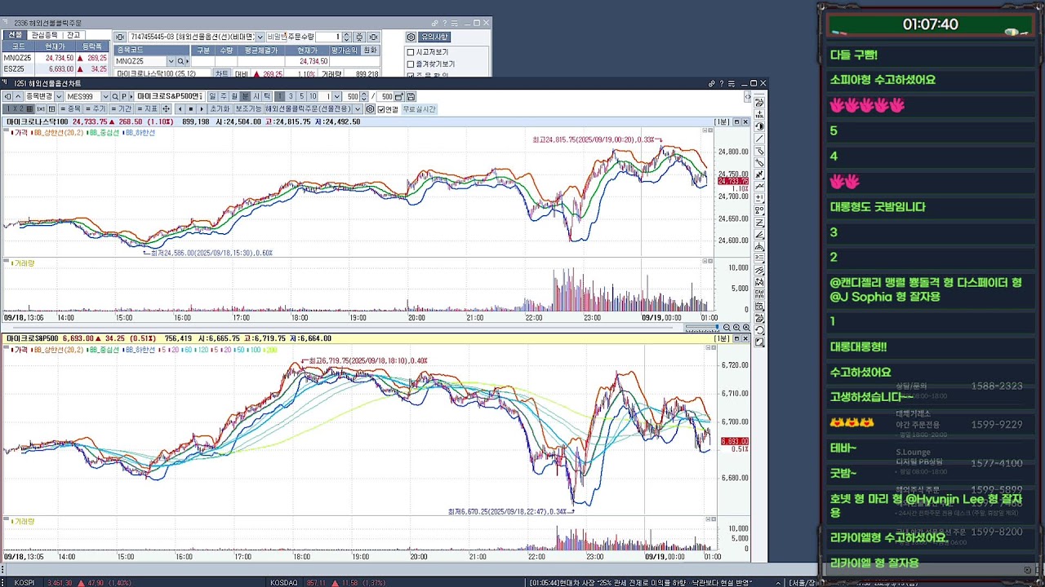Open the = 지표 menu
Screen dimensions: 1045x587
[x=146, y=108]
